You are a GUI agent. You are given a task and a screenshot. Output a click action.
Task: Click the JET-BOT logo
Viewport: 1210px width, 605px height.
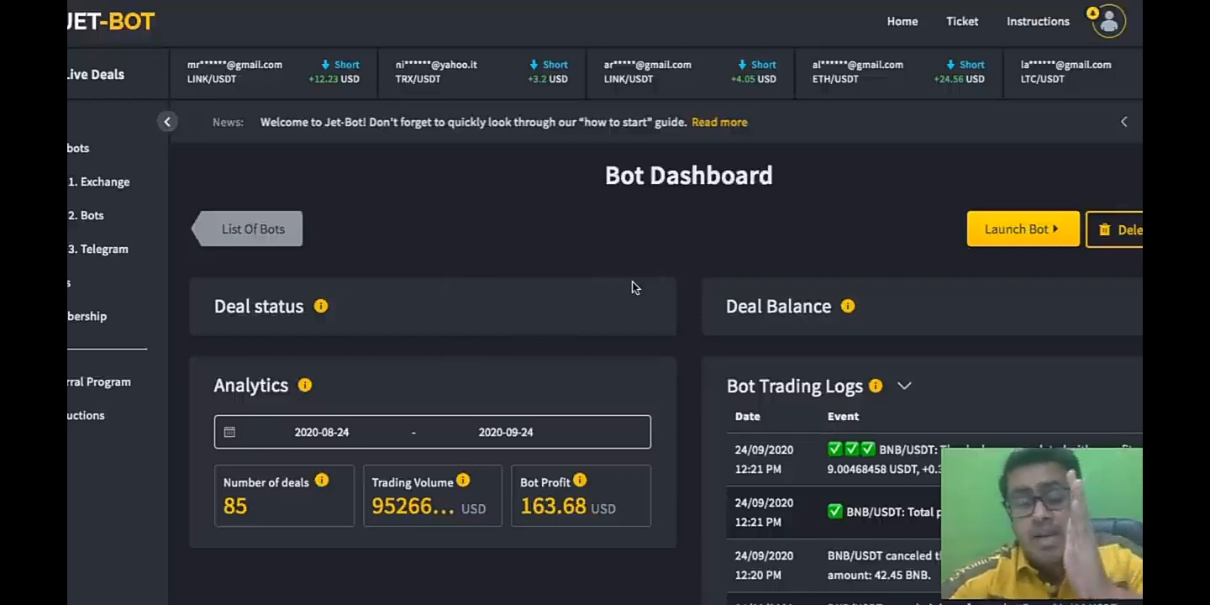pos(111,21)
